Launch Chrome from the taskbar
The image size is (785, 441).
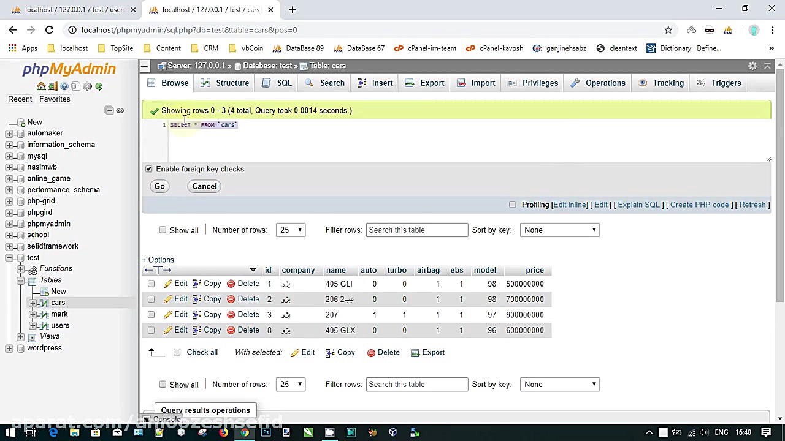click(244, 432)
